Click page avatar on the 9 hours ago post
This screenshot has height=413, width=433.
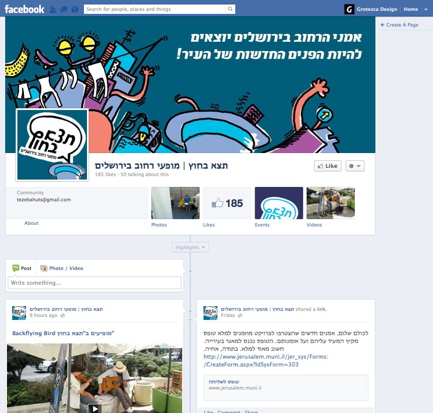(19, 313)
